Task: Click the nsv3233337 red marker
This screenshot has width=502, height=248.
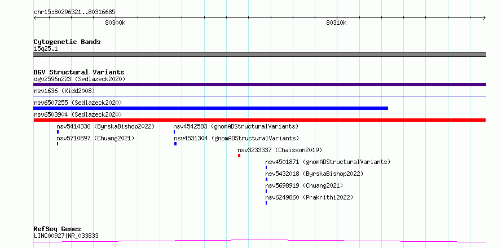Action: tap(239, 156)
